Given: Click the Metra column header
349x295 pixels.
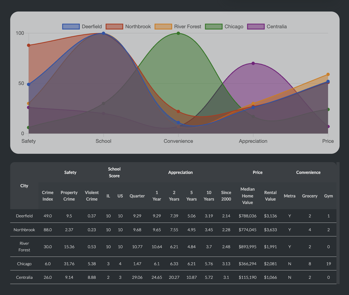Looking at the screenshot, I should pos(290,196).
